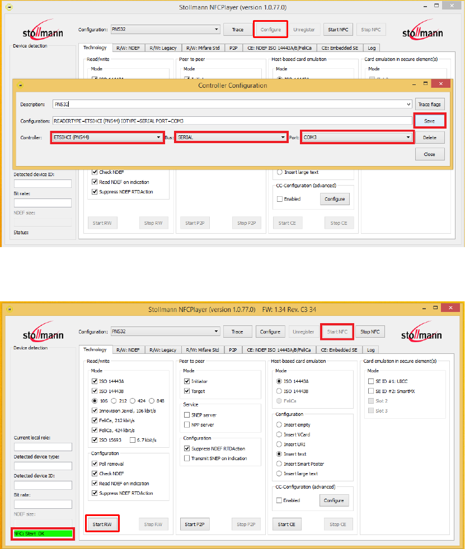The height and width of the screenshot is (549, 465).
Task: Open CE: Embedded SE tab in FW 1.34 window
Action: tap(339, 350)
